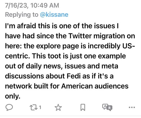Reply using the speech bubble icon

coord(9,107)
